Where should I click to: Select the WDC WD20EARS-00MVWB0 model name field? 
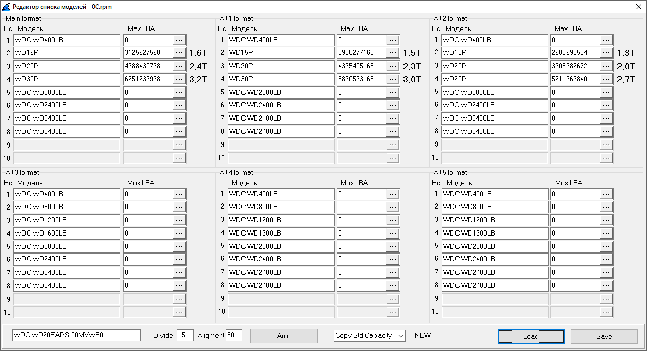(x=76, y=335)
